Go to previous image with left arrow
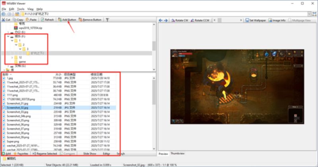Viewport: 318px width, 167px height. [x=161, y=20]
